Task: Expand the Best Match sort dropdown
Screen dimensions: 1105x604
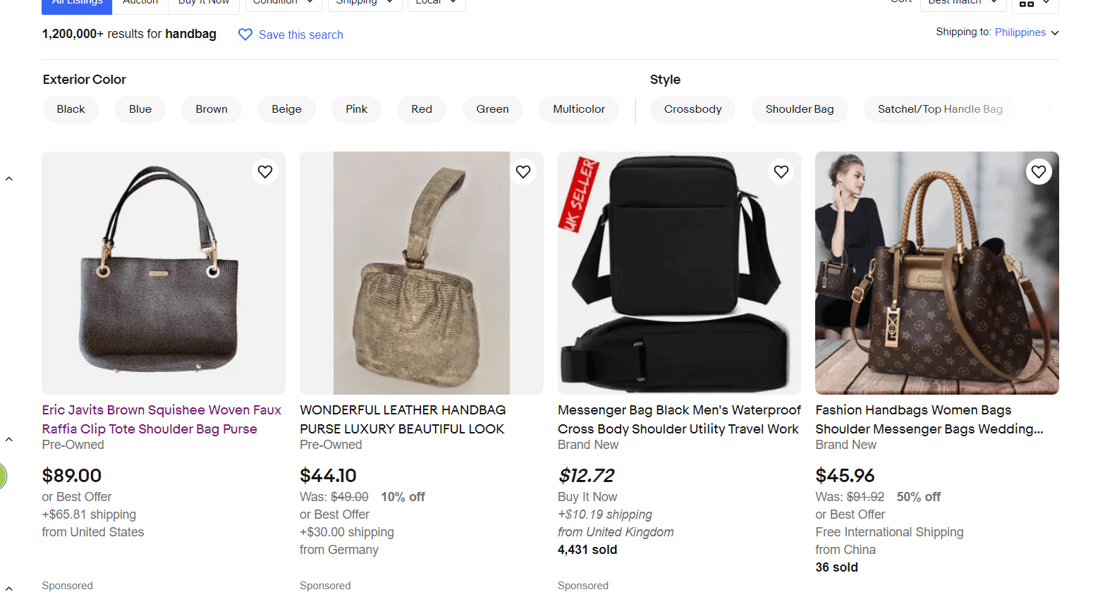Action: coord(963,4)
